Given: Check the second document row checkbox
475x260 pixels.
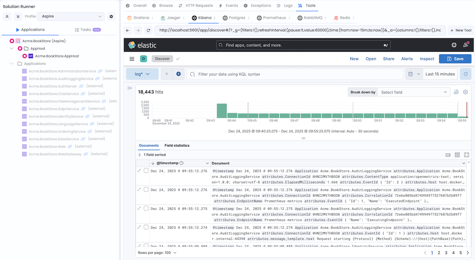Looking at the screenshot, I should (x=146, y=190).
